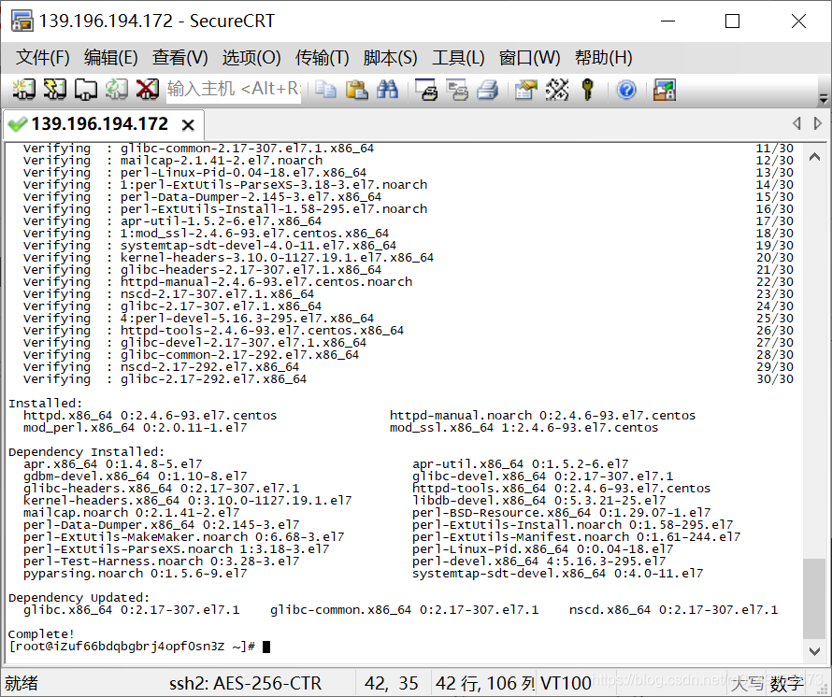Click the Public Key key icon
Screen dimensions: 832x697
(x=587, y=90)
